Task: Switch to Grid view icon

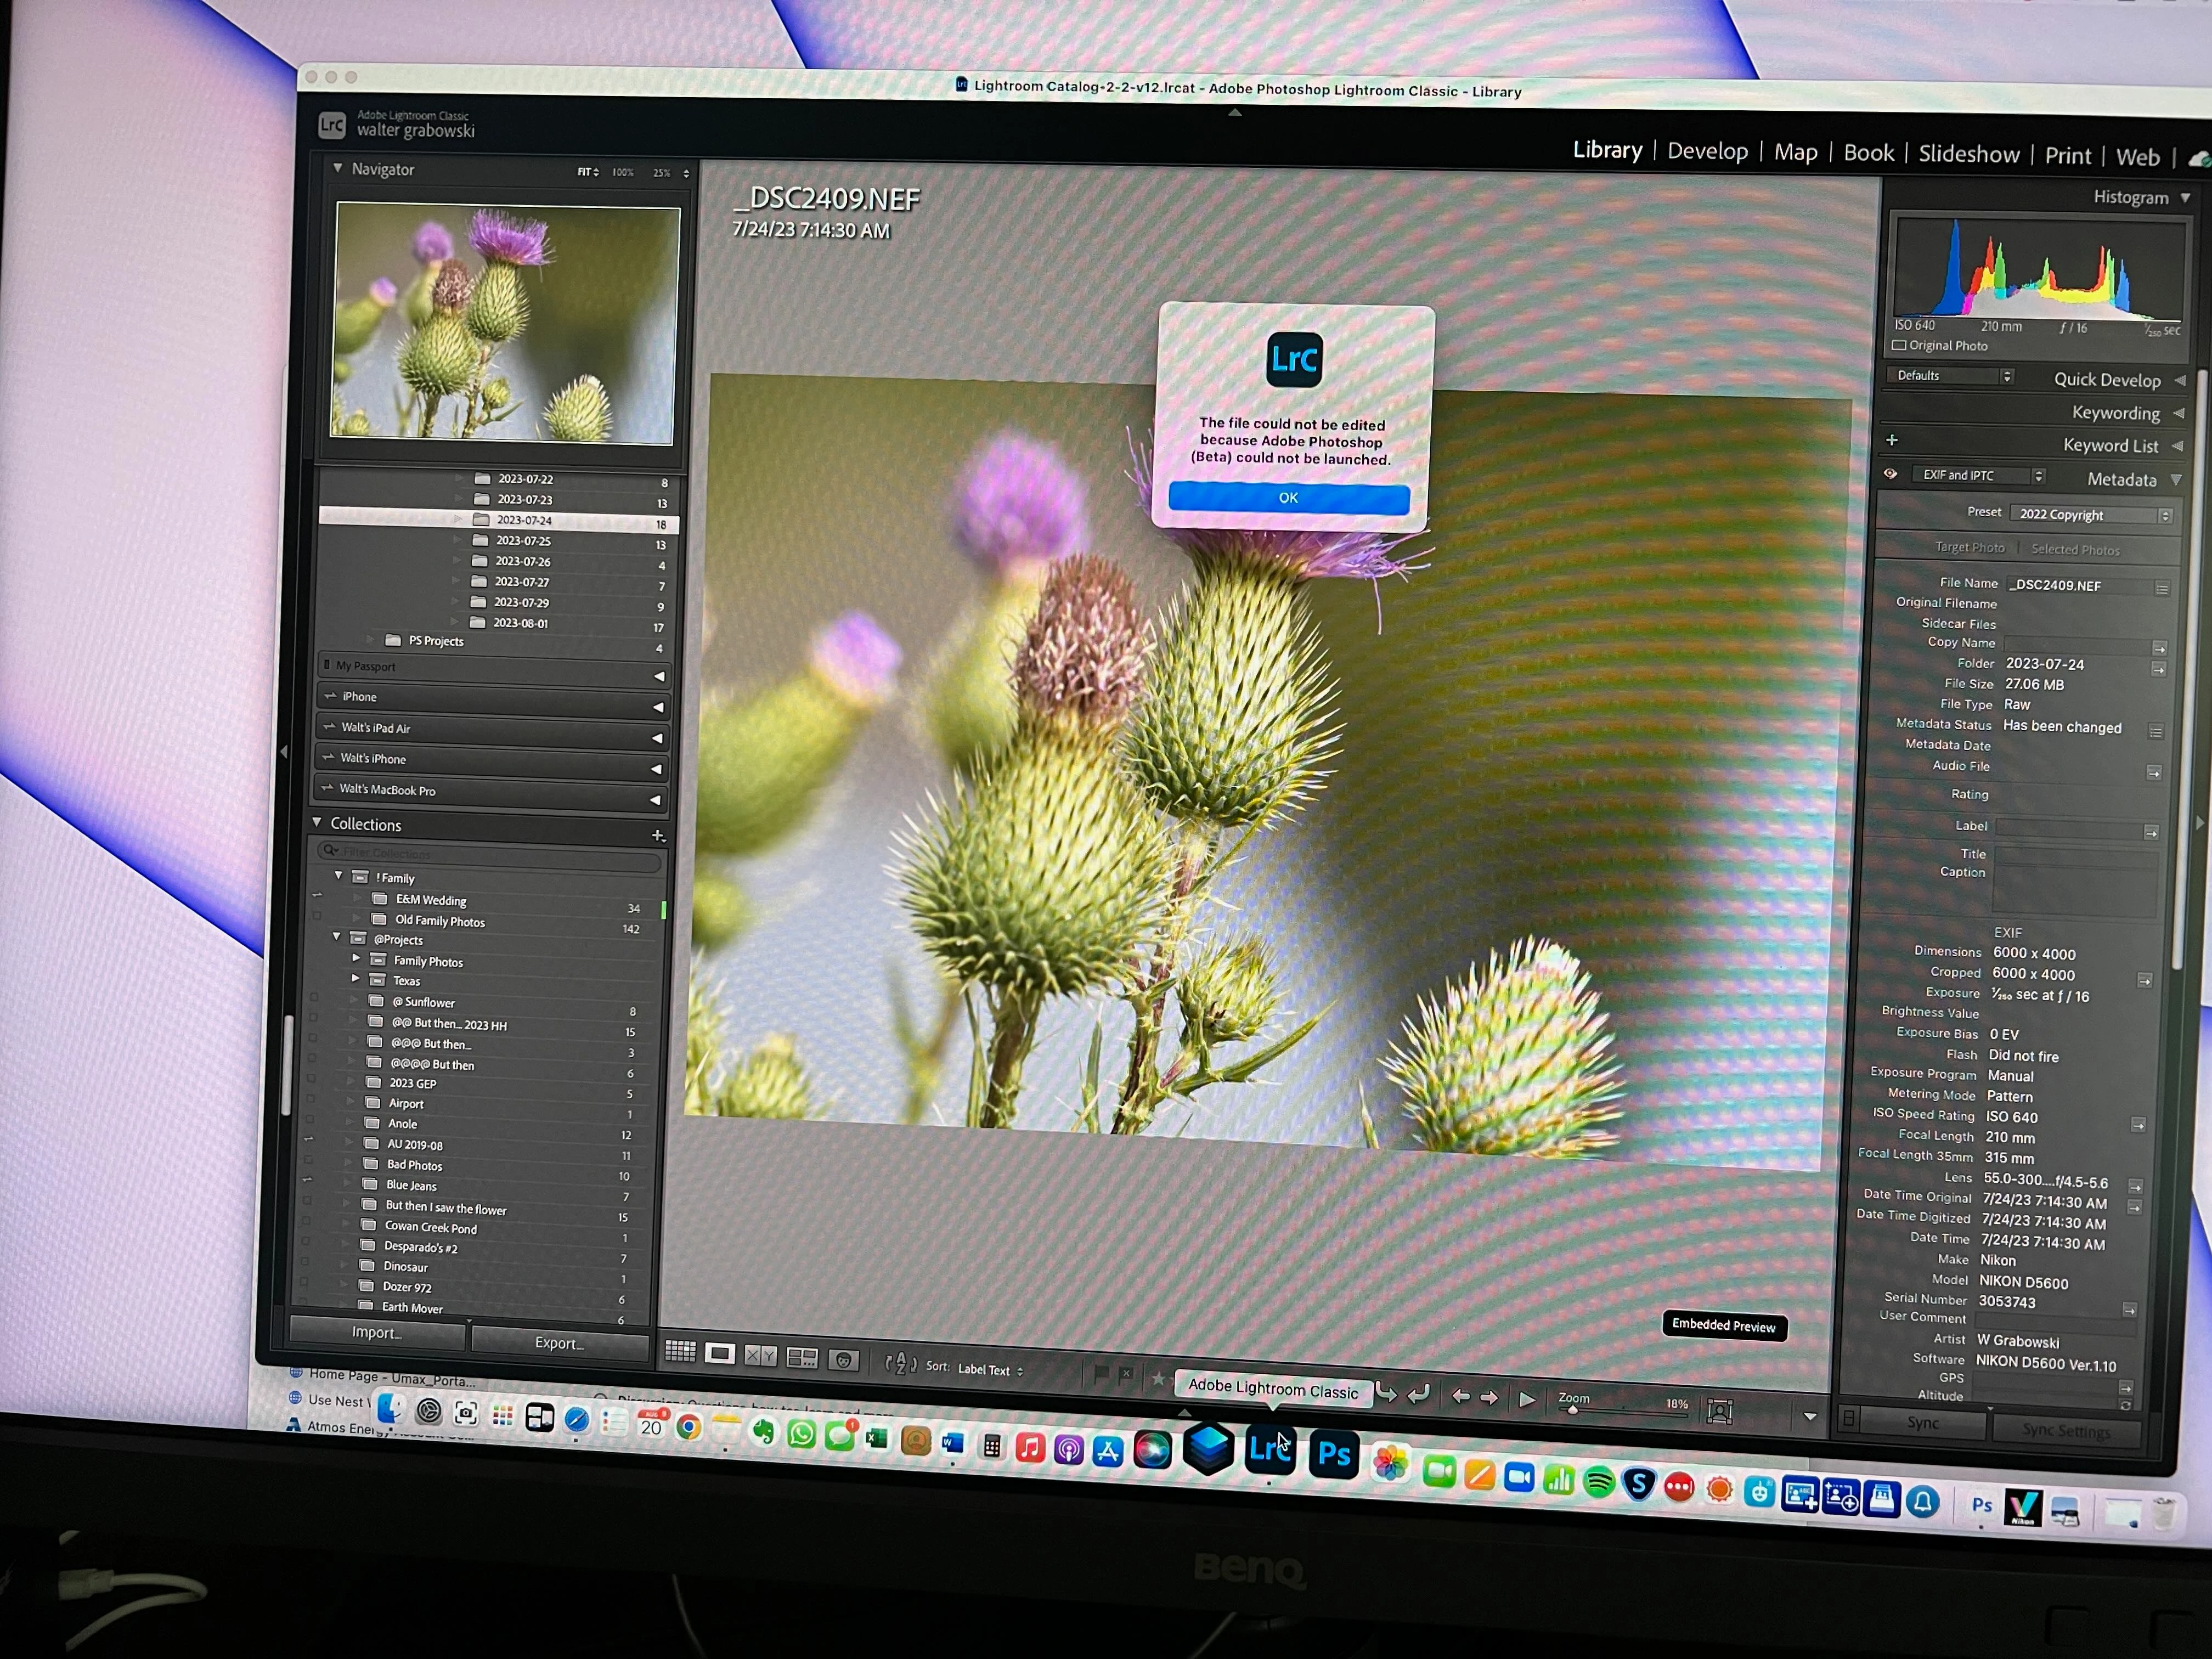Action: click(680, 1352)
